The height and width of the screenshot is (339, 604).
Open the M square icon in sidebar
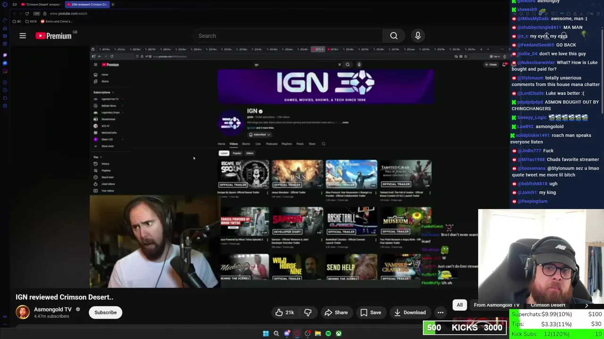pyautogui.click(x=5, y=44)
